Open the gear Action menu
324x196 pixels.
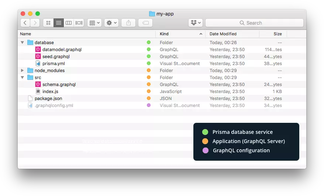pos(111,23)
